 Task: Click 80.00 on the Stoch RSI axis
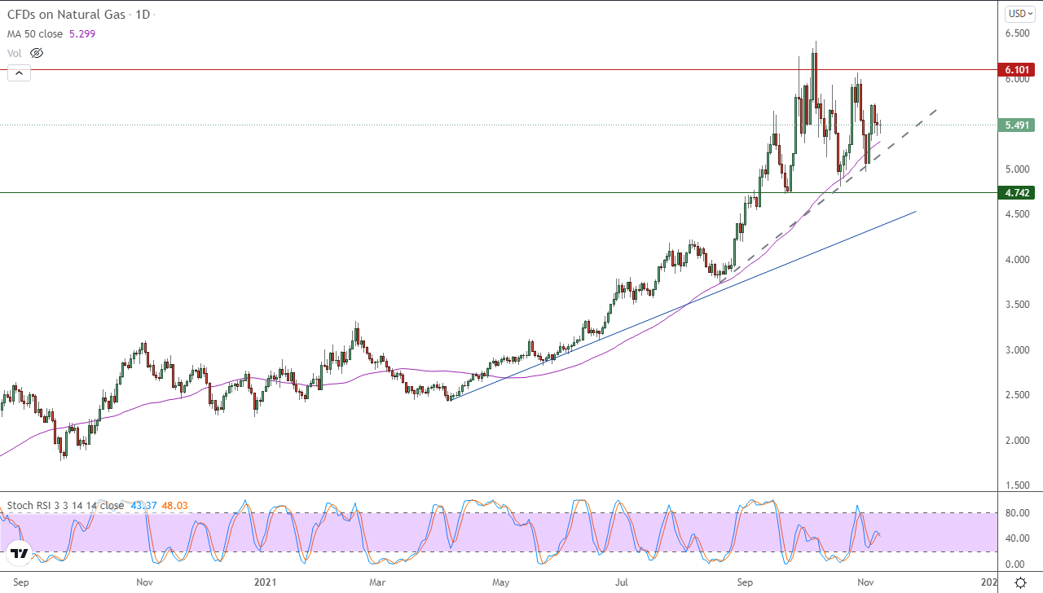click(x=1017, y=513)
